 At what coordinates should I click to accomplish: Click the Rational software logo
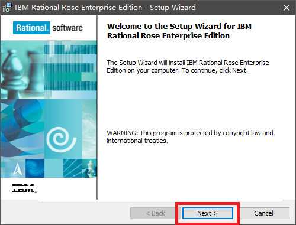tap(48, 28)
